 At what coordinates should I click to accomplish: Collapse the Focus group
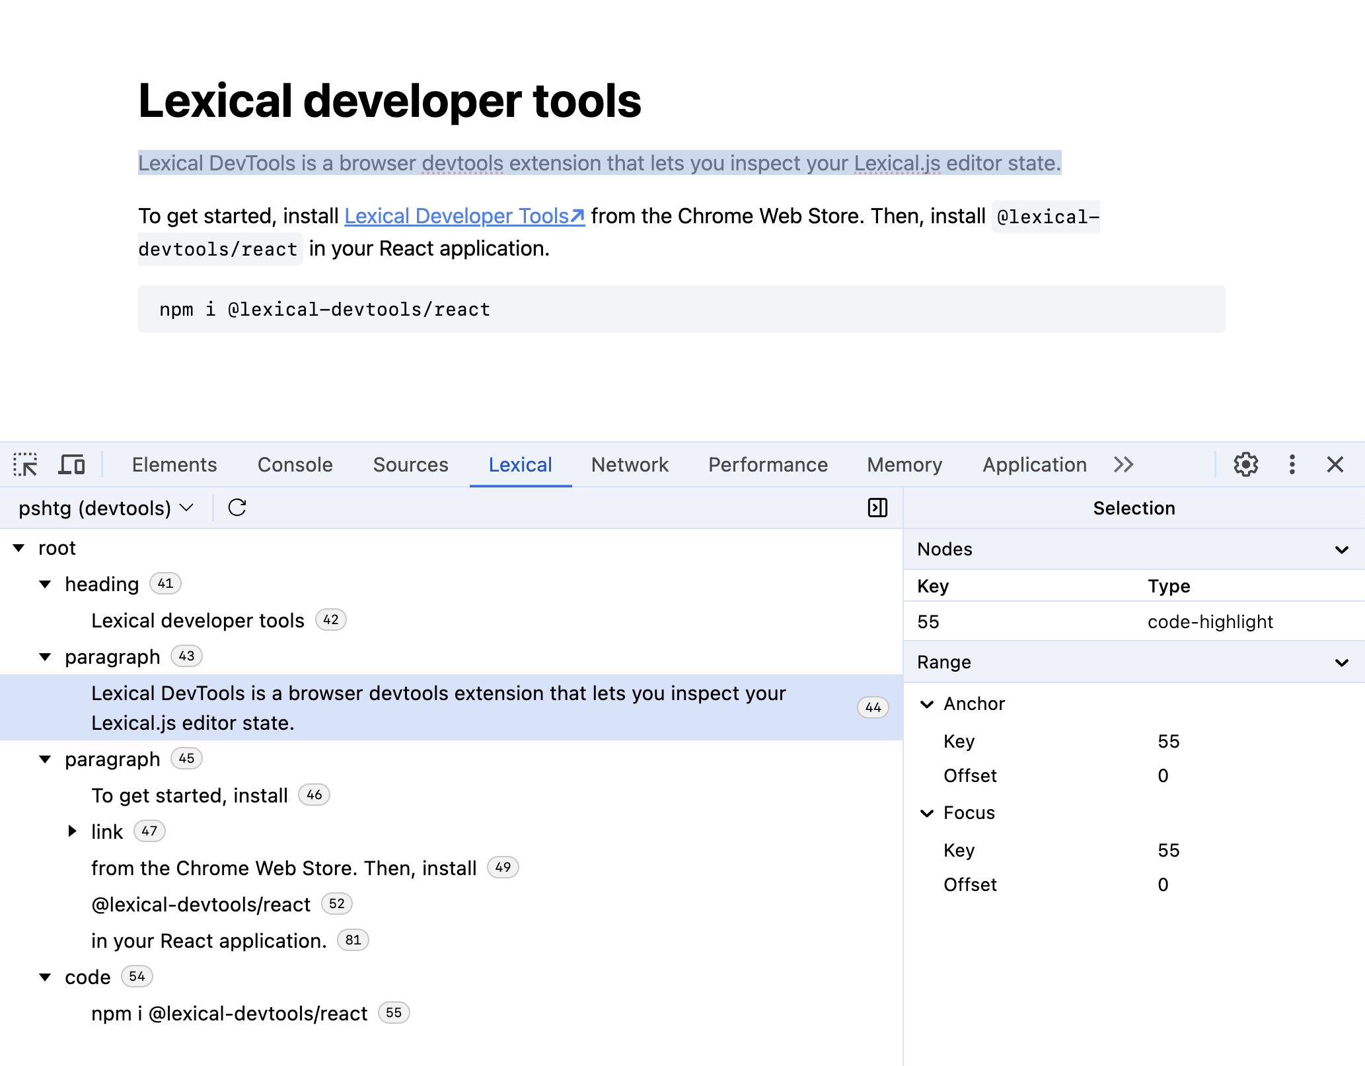pos(927,813)
